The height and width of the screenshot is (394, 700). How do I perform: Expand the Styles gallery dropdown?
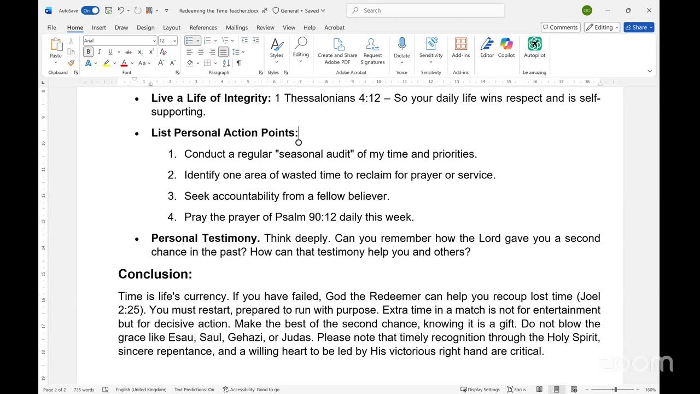(x=277, y=62)
